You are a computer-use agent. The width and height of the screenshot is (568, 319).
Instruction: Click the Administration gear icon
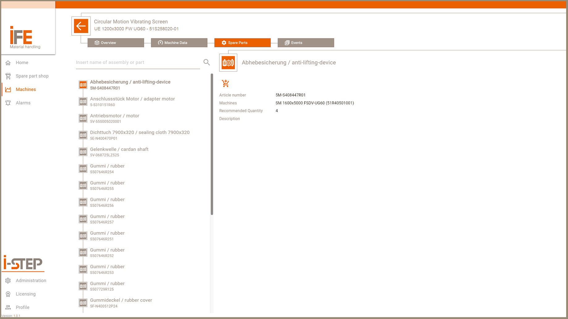point(8,280)
